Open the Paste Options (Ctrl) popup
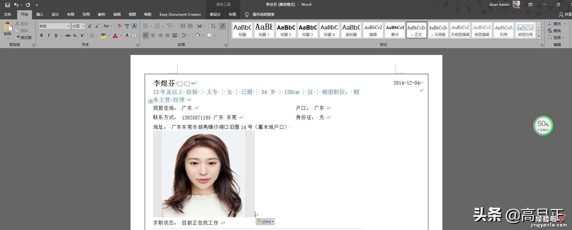The height and width of the screenshot is (230, 572). point(265,222)
